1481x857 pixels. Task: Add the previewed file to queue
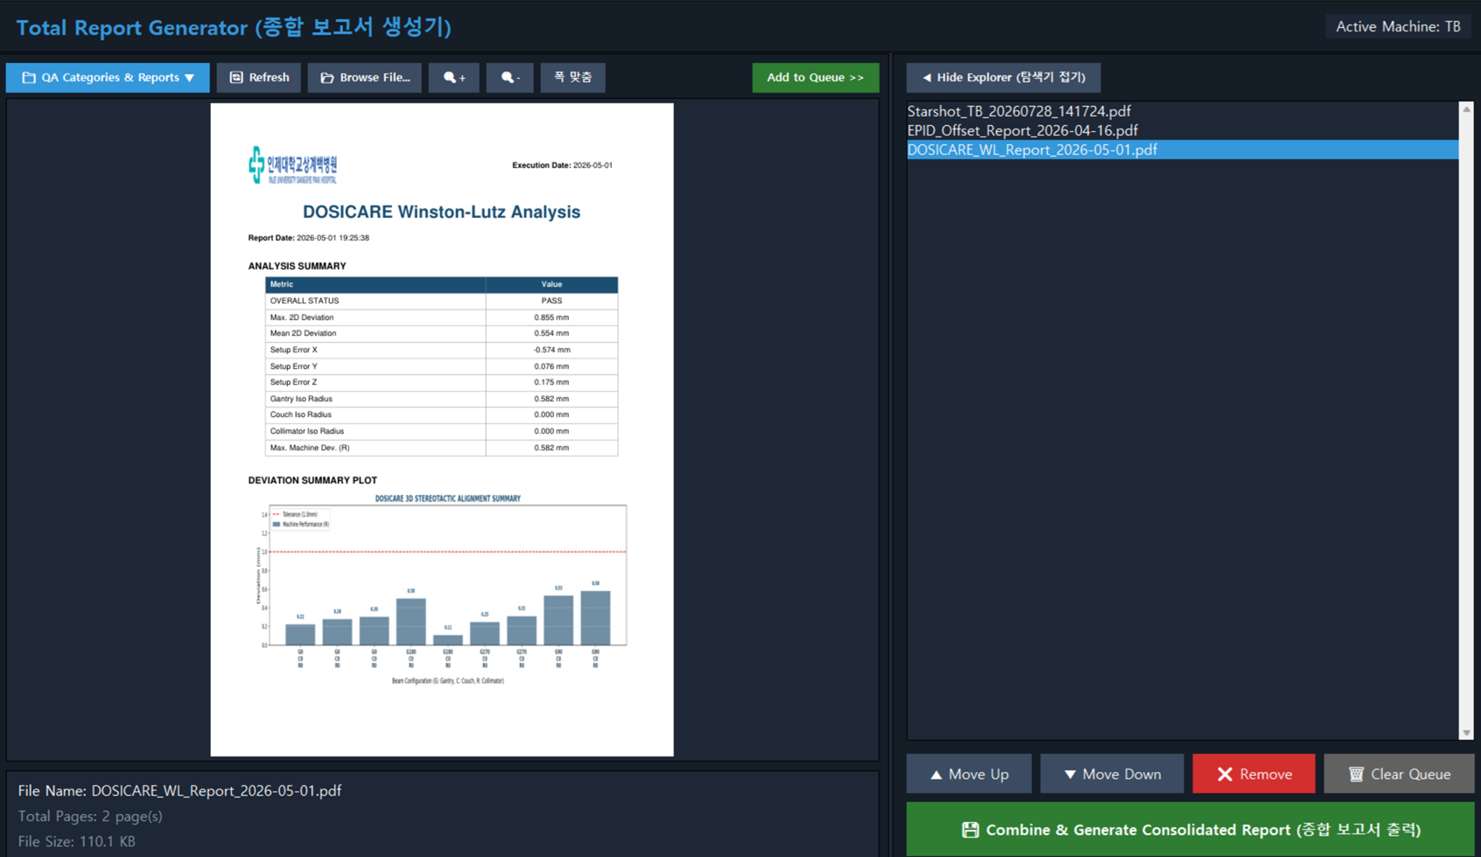815,78
